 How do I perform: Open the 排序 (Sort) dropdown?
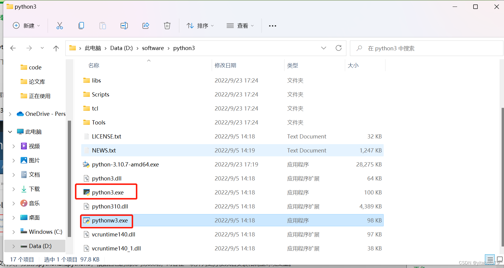200,26
